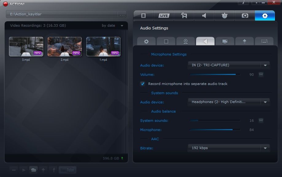282x177 pixels.
Task: Click the Audio balance section label
Action: click(164, 111)
